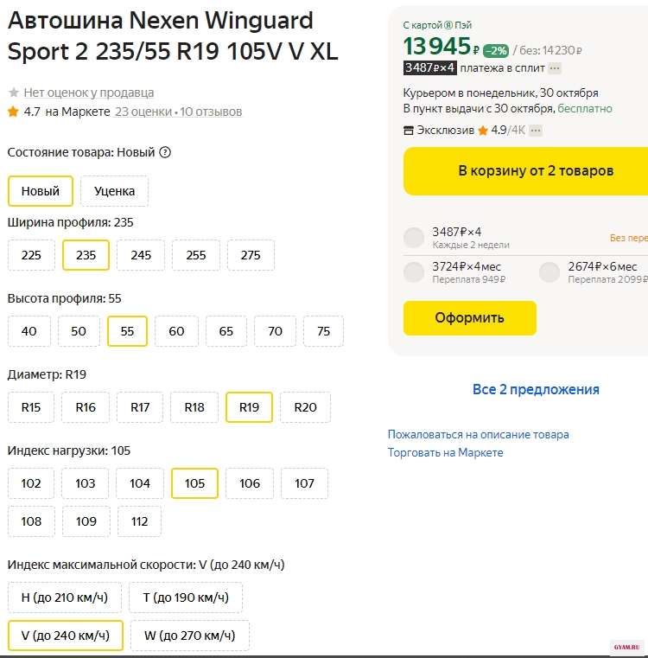Click the orange star next to 4.7 rating

click(x=13, y=112)
